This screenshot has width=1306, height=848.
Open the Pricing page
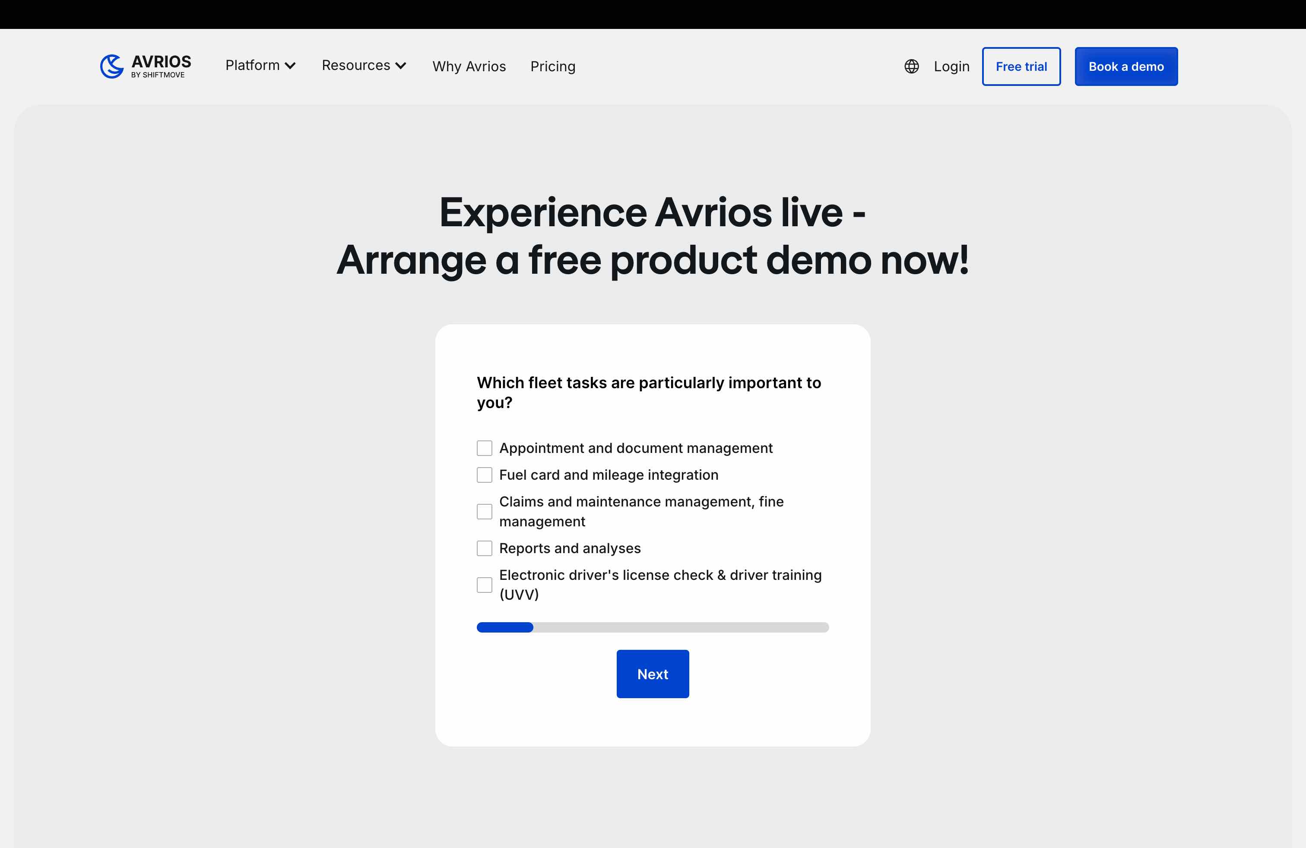(x=552, y=66)
